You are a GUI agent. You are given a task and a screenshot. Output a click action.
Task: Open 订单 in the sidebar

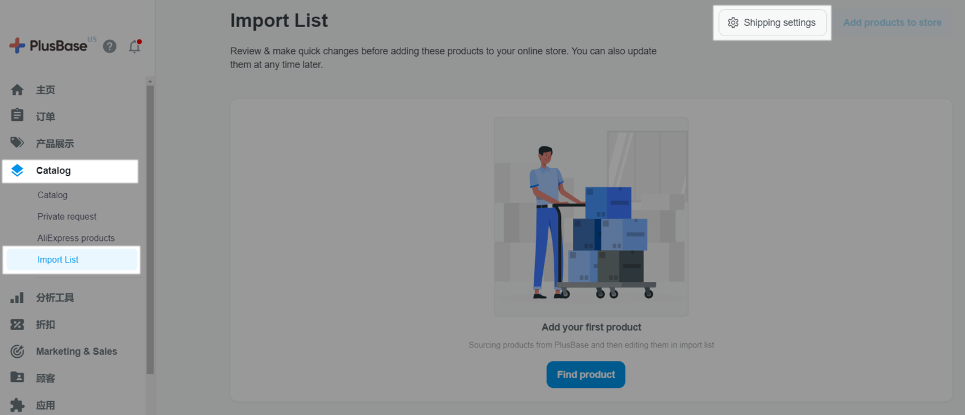(46, 117)
